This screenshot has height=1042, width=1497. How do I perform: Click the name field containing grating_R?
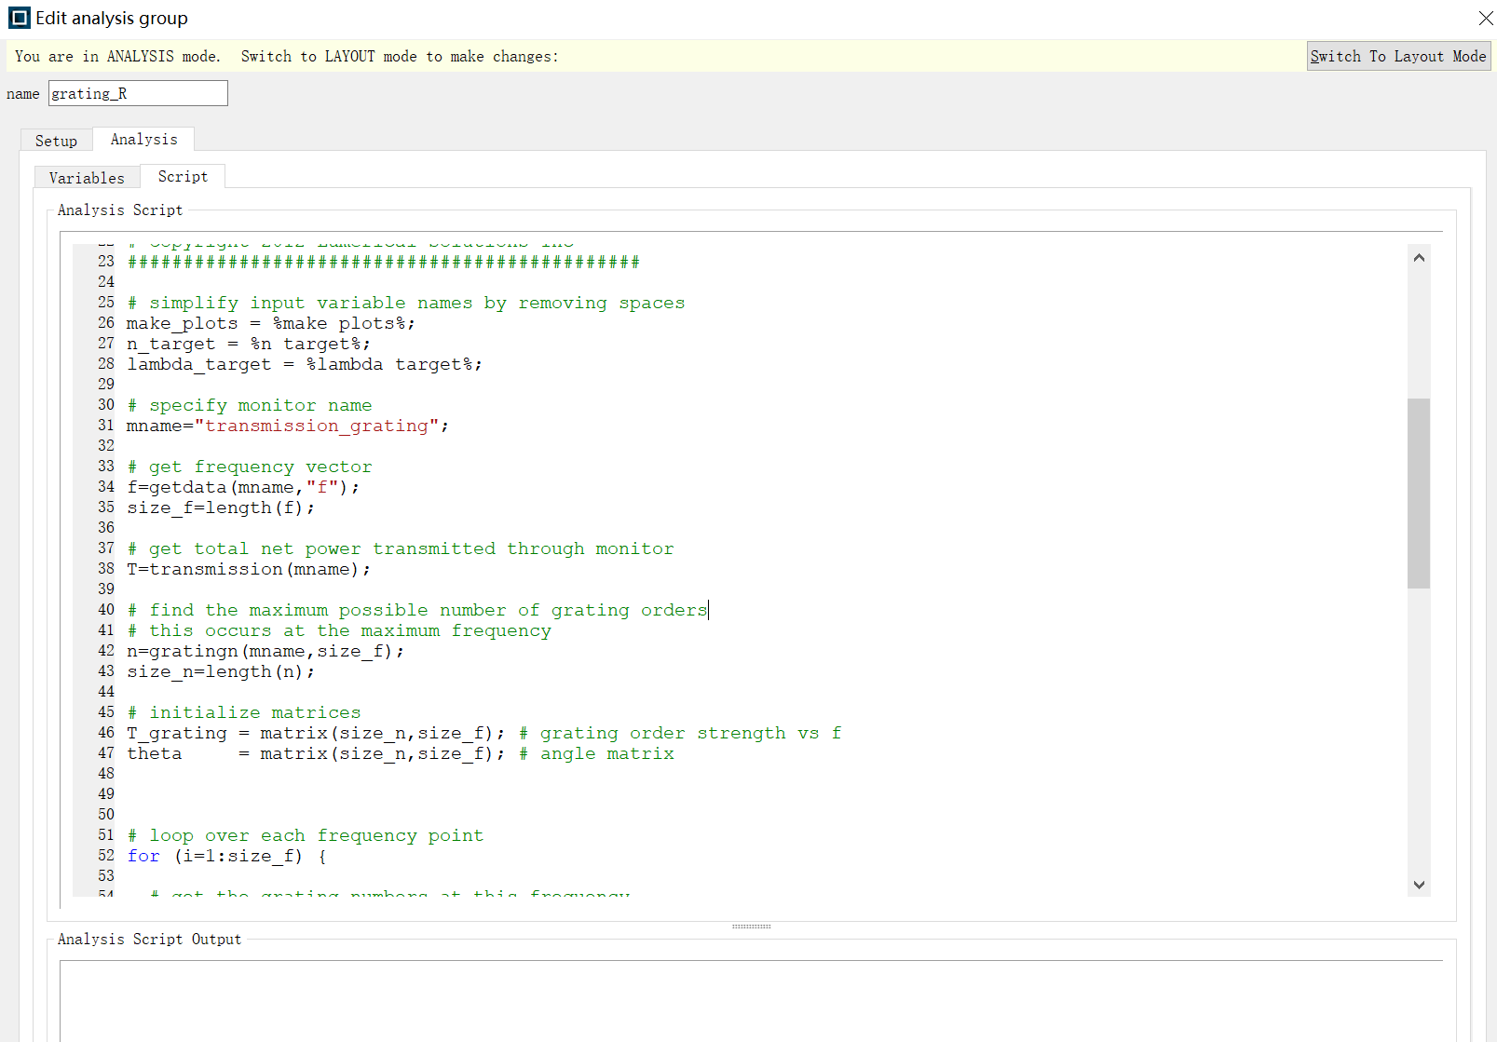(138, 93)
